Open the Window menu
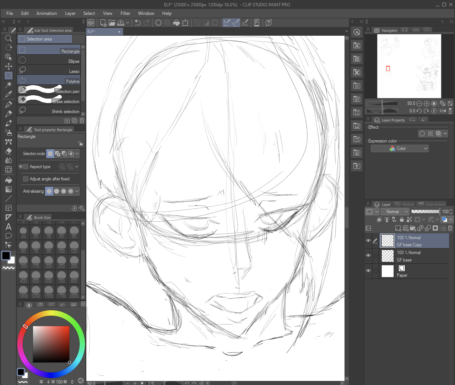455x385 pixels. click(146, 13)
